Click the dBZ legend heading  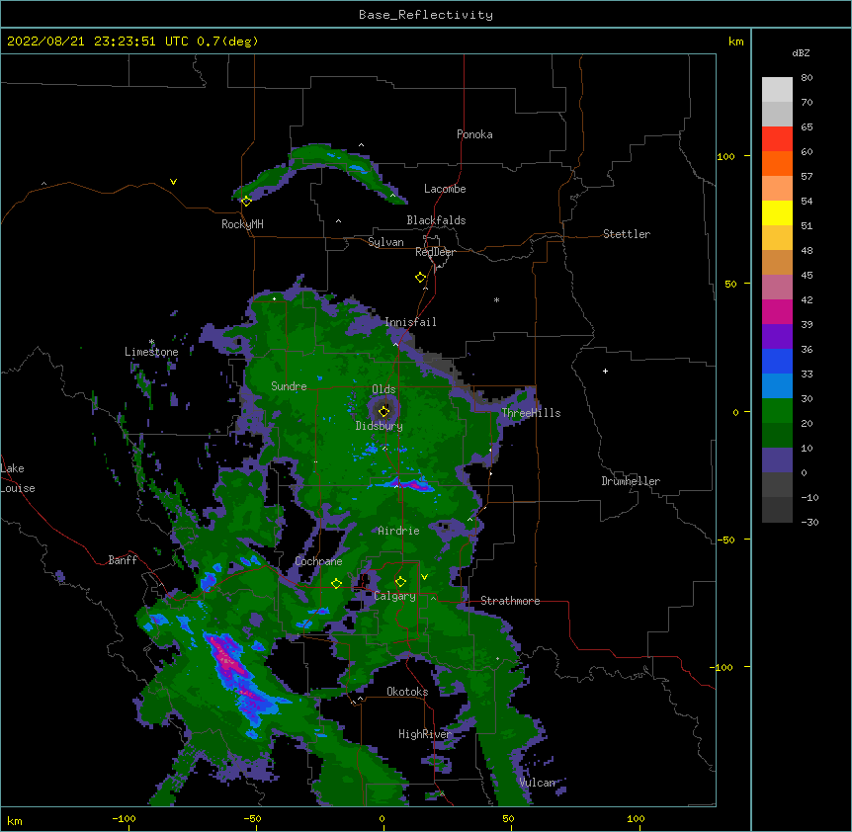(801, 53)
